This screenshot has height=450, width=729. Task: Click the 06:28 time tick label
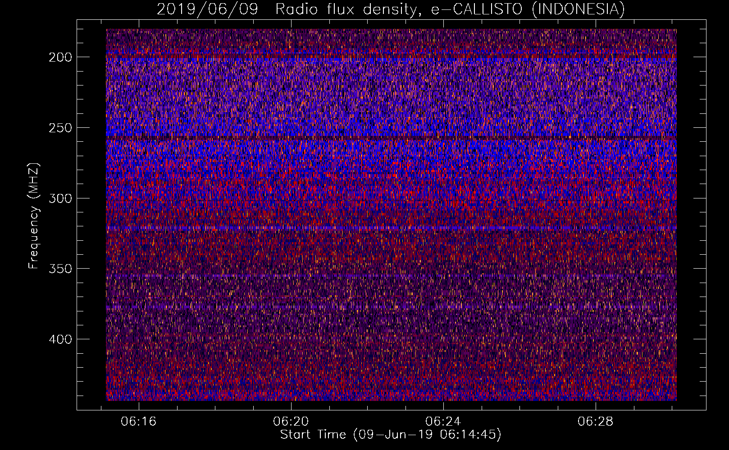596,422
